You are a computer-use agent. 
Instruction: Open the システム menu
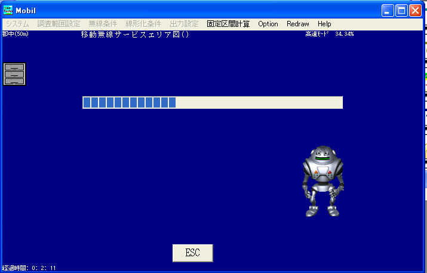17,24
